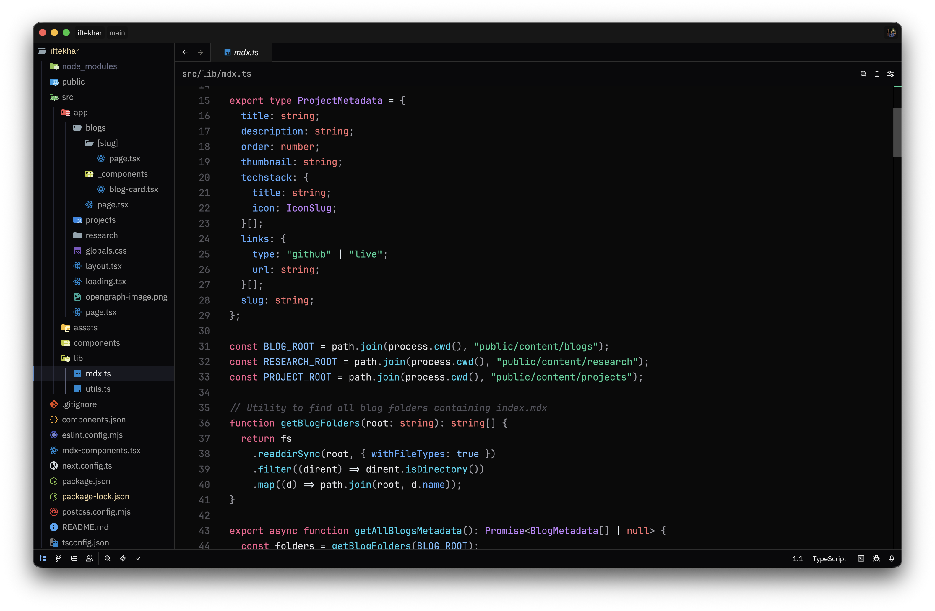The image size is (935, 611).
Task: Collapse the lib folder
Action: [104, 358]
